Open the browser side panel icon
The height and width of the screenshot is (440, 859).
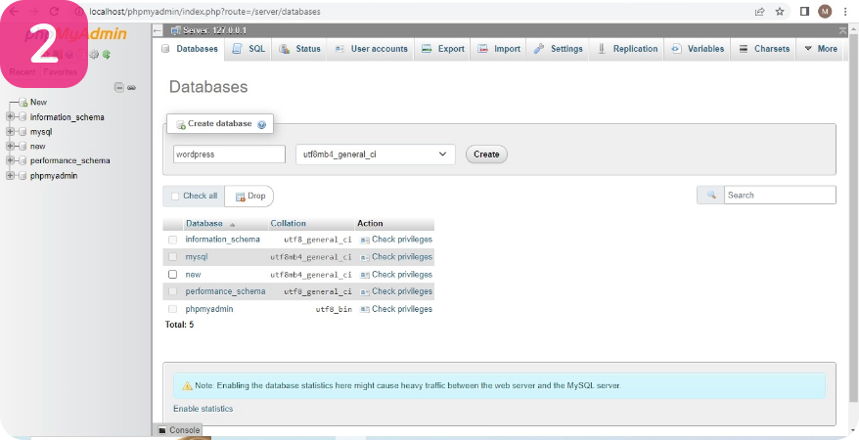tap(805, 12)
